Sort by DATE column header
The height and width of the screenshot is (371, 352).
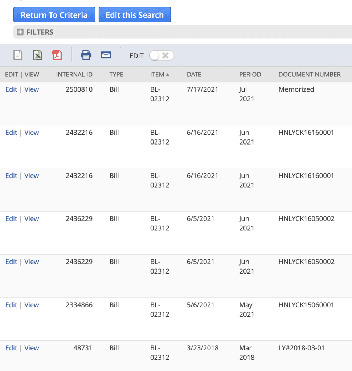(194, 75)
